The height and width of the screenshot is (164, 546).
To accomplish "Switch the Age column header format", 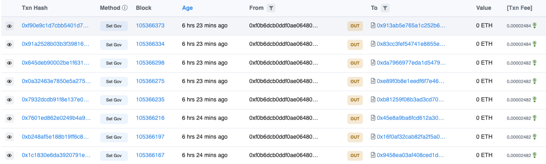I will pos(187,8).
